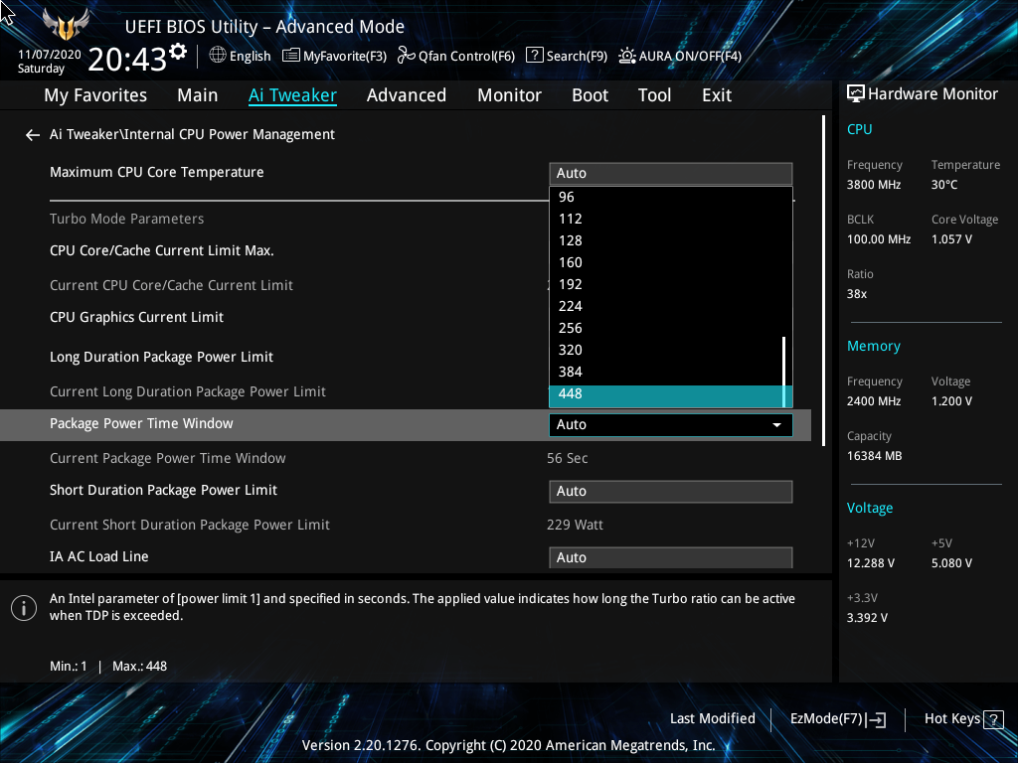The image size is (1018, 763).
Task: Switch to the Boot tab
Action: click(590, 95)
